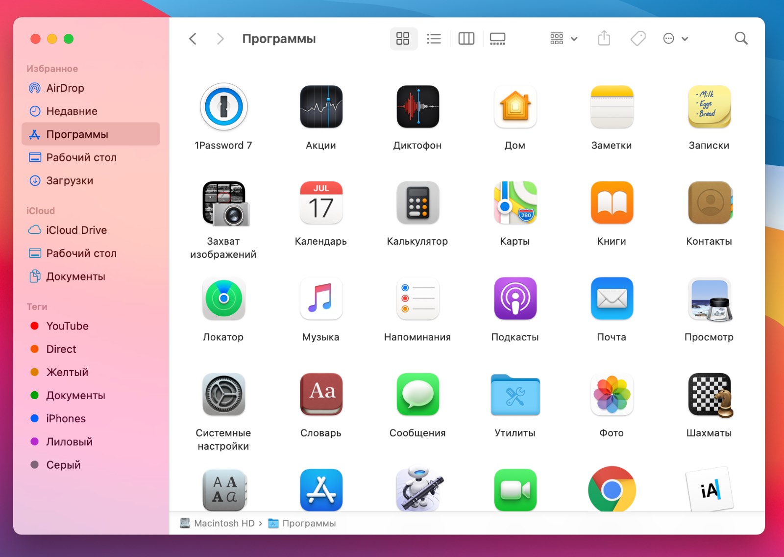Select the Карты maps app icon
The width and height of the screenshot is (784, 557).
(x=515, y=203)
